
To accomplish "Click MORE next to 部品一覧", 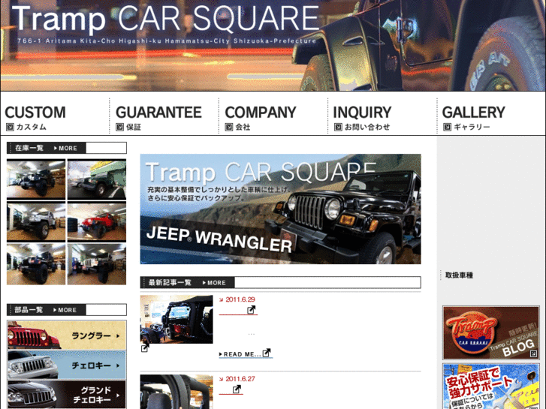I will [x=65, y=310].
